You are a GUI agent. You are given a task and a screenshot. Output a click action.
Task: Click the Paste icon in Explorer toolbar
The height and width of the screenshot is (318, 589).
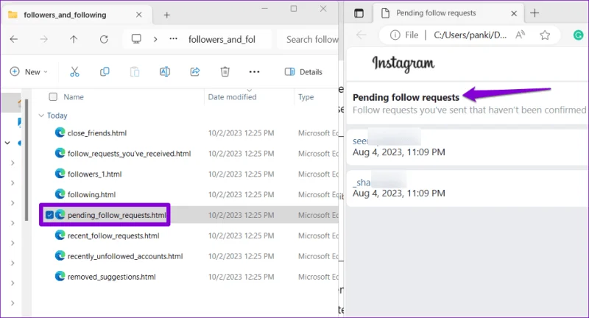[135, 71]
